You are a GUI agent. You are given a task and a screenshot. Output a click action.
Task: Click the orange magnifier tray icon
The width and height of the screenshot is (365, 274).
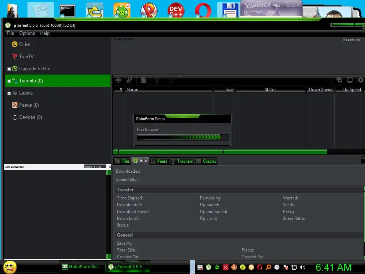click(x=268, y=267)
